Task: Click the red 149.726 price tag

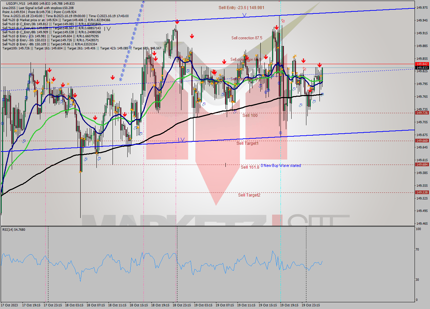Action: [422, 113]
